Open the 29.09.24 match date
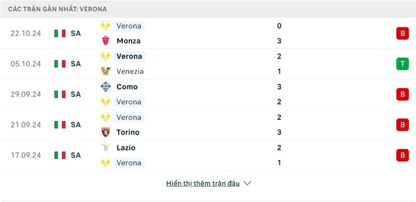The height and width of the screenshot is (202, 416). coord(25,95)
